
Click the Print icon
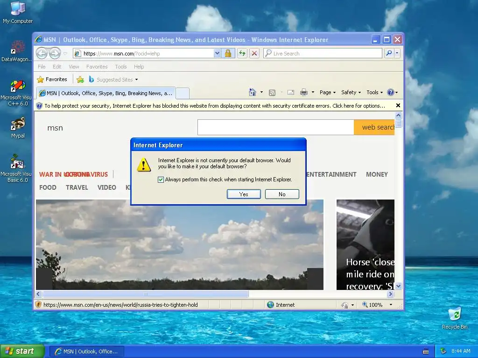click(303, 92)
